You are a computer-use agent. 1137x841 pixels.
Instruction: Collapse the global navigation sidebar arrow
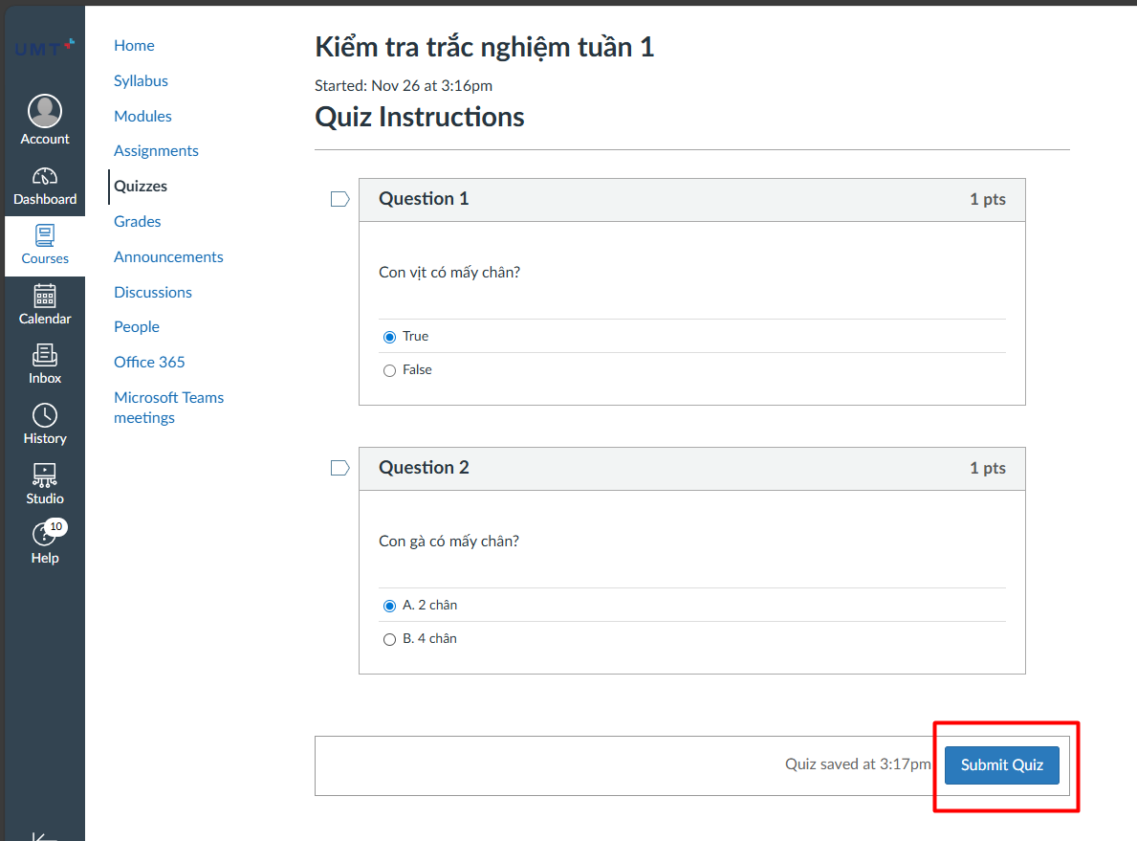click(44, 834)
